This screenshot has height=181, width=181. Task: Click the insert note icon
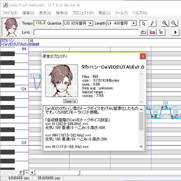click(x=143, y=32)
